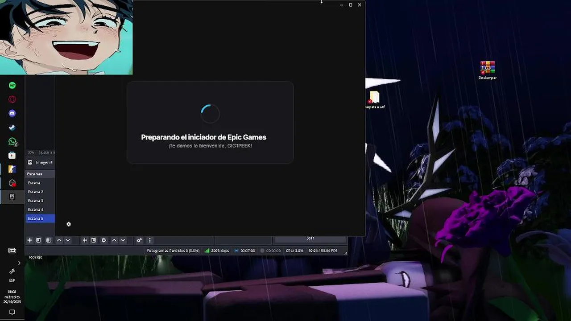Click the green bitrate bars icon

pyautogui.click(x=207, y=251)
